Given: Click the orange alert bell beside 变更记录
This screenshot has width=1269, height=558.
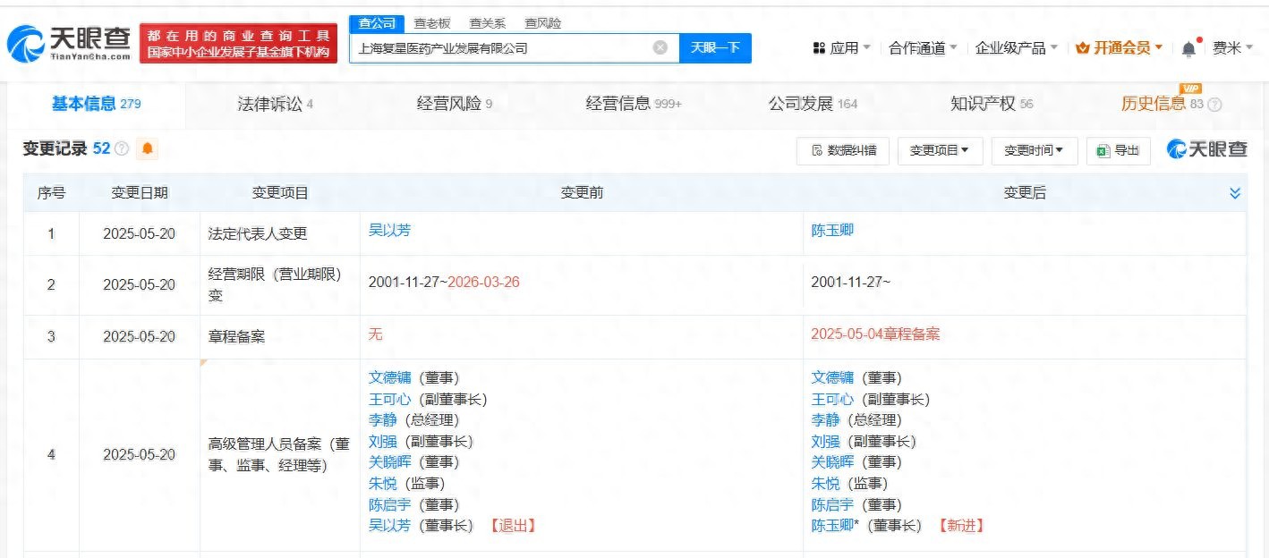Looking at the screenshot, I should pos(148,149).
